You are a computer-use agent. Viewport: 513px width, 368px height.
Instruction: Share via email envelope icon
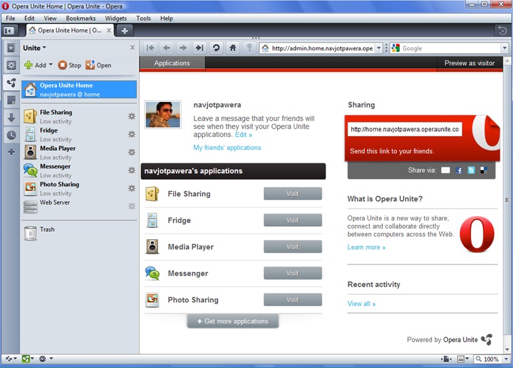point(445,170)
